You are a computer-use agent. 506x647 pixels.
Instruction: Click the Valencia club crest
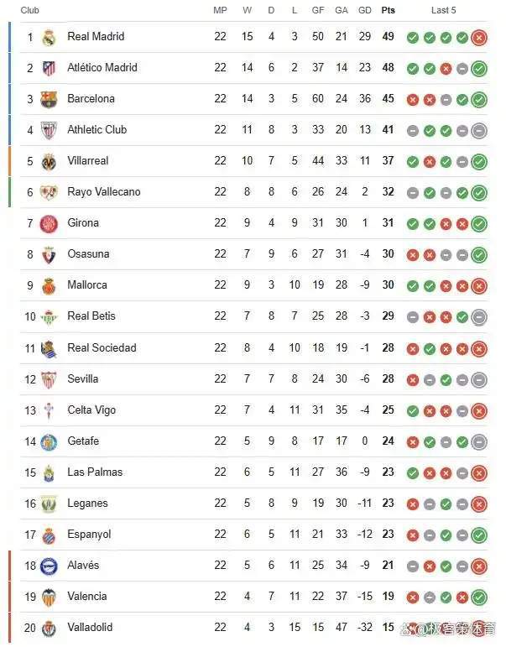[x=49, y=597]
